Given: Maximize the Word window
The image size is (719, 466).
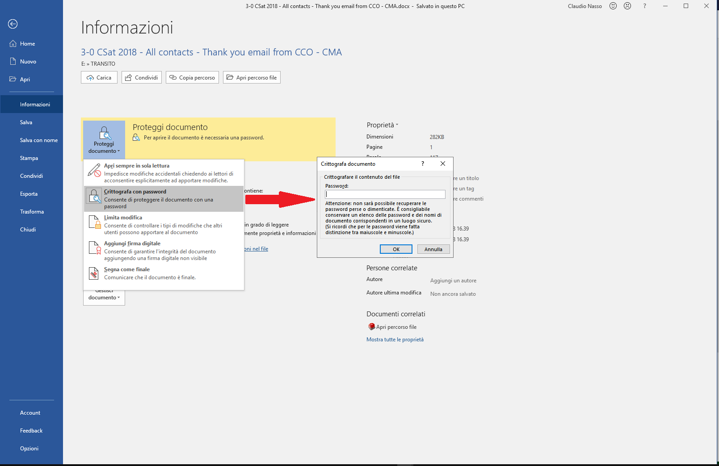Looking at the screenshot, I should point(686,6).
